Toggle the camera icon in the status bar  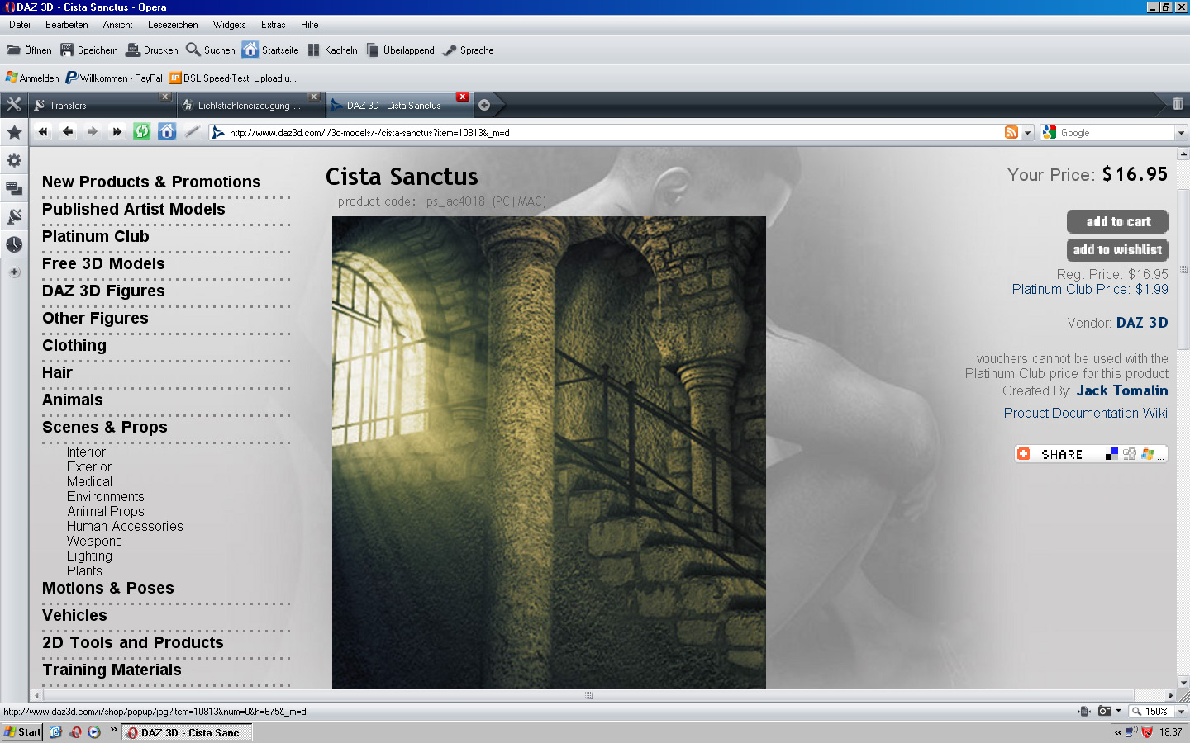click(x=1104, y=711)
